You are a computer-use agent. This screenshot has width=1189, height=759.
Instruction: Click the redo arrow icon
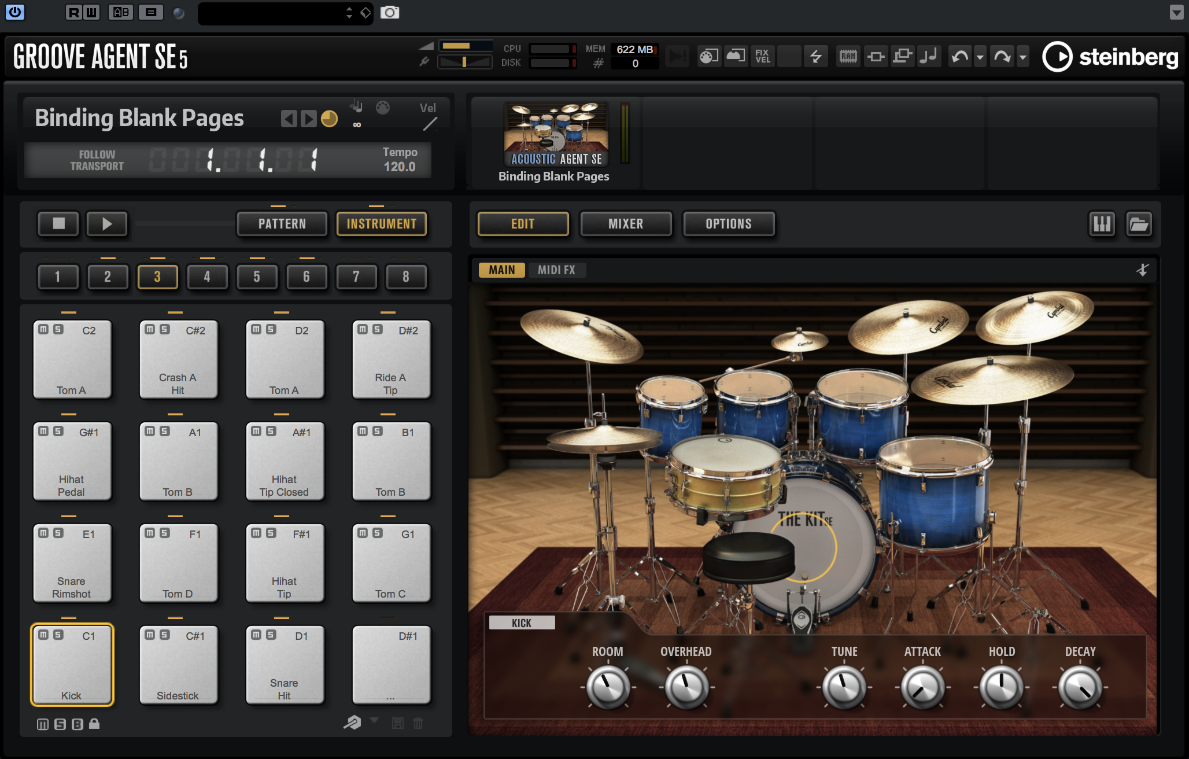(x=1002, y=57)
